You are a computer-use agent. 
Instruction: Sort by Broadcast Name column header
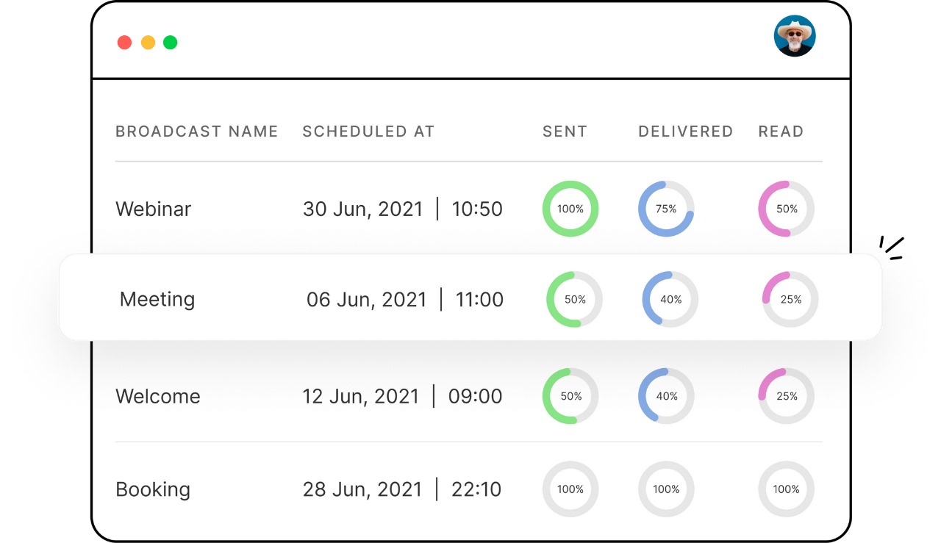point(197,132)
